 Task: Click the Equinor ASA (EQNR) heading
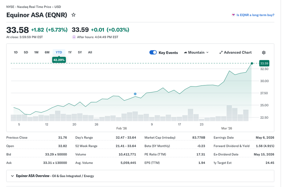click(37, 15)
